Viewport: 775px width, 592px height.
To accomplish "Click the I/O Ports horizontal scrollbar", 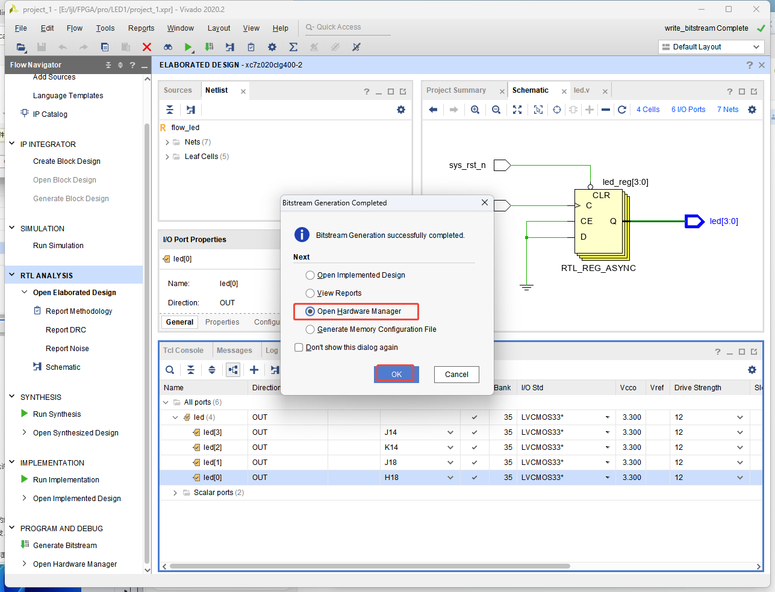I will pyautogui.click(x=370, y=566).
